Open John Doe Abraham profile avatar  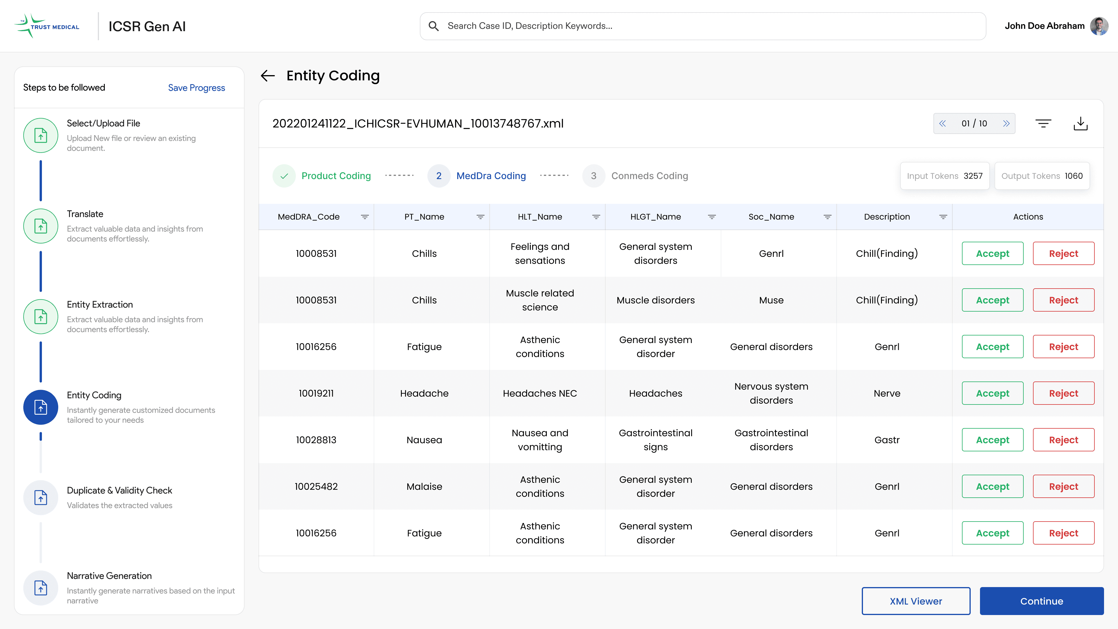[x=1099, y=26]
